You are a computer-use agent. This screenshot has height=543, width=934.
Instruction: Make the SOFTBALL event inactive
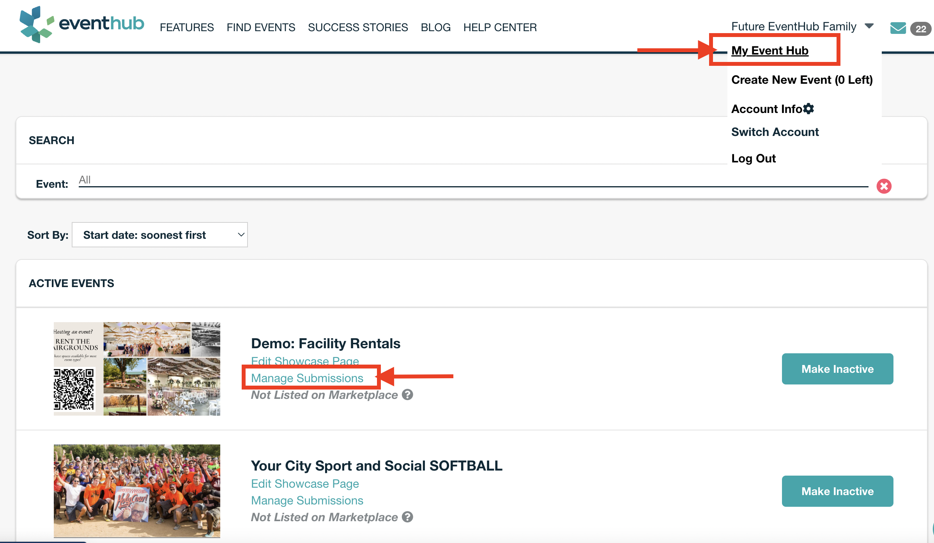pos(837,491)
